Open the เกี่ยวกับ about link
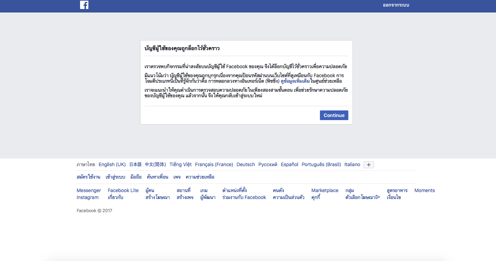Viewport: 496px width, 261px height. pyautogui.click(x=115, y=197)
